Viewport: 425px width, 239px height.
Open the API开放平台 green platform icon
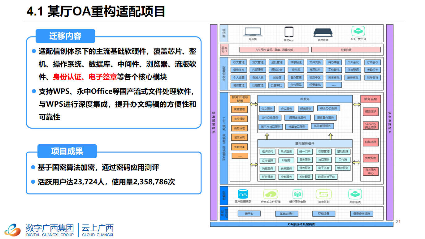click(358, 31)
